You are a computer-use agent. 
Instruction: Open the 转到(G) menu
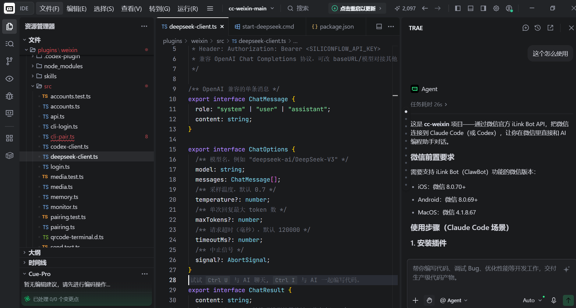159,9
